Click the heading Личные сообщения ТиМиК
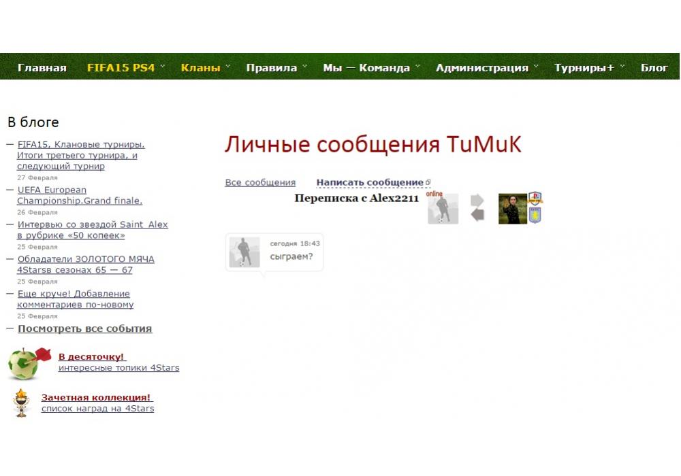Viewport: 681px width, 476px height. tap(373, 144)
